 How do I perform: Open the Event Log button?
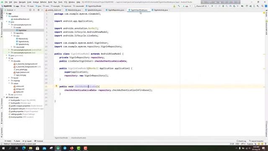241,141
